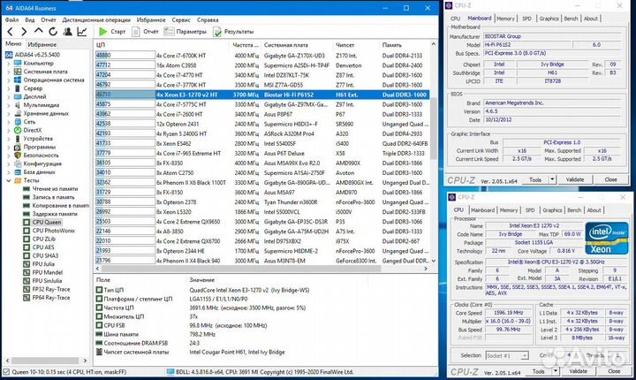Image resolution: width=636 pixels, height=380 pixels.
Task: Open the Сервис menu
Action: click(181, 20)
